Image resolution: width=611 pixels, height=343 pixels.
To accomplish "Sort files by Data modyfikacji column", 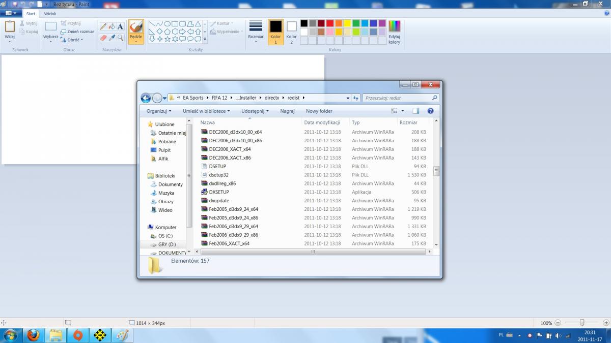I will (322, 122).
